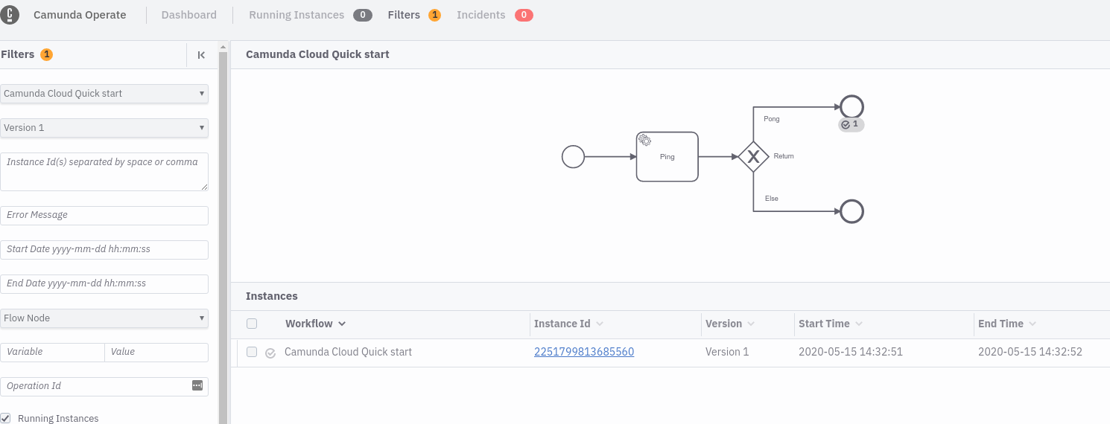Click the start event circle in diagram

[573, 157]
